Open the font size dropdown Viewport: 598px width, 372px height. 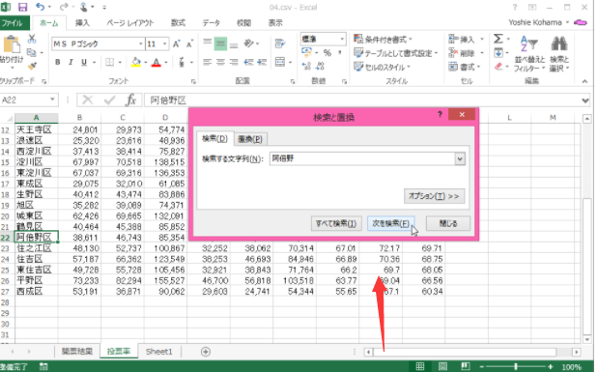(165, 43)
